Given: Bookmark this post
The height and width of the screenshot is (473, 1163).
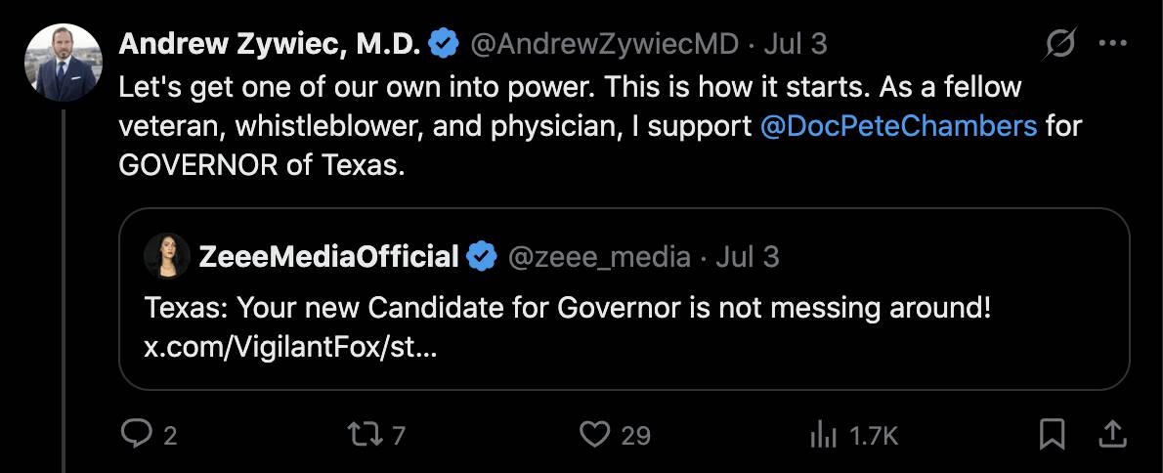Looking at the screenshot, I should 1053,435.
